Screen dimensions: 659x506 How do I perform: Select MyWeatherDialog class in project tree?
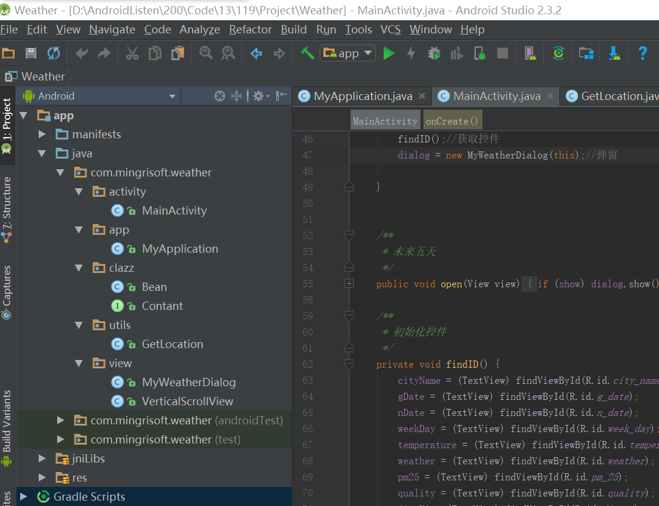pos(188,383)
